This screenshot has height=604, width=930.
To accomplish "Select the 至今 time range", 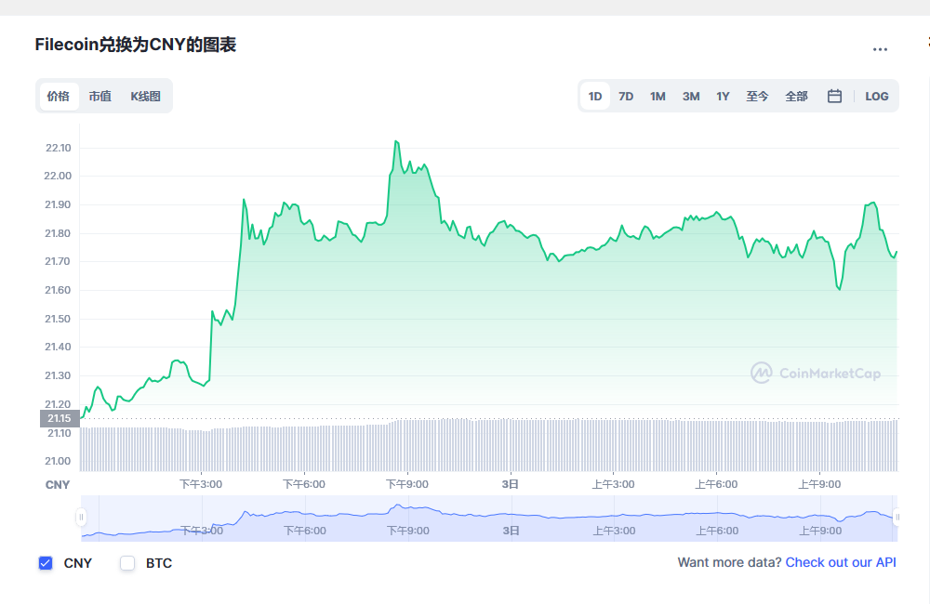I will point(757,96).
